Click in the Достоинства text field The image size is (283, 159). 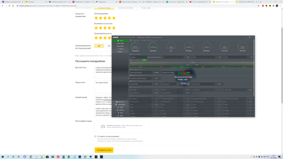(103, 72)
